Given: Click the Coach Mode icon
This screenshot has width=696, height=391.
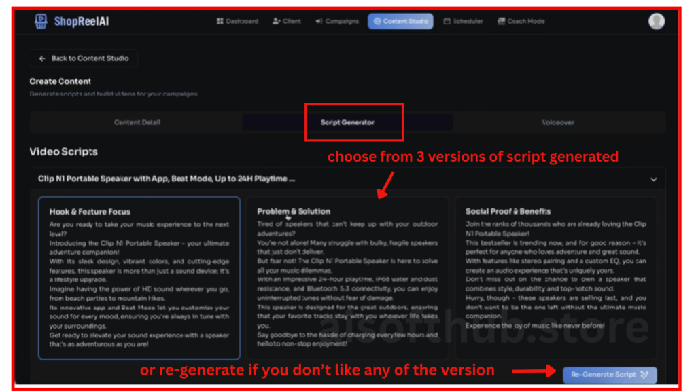Looking at the screenshot, I should click(501, 22).
